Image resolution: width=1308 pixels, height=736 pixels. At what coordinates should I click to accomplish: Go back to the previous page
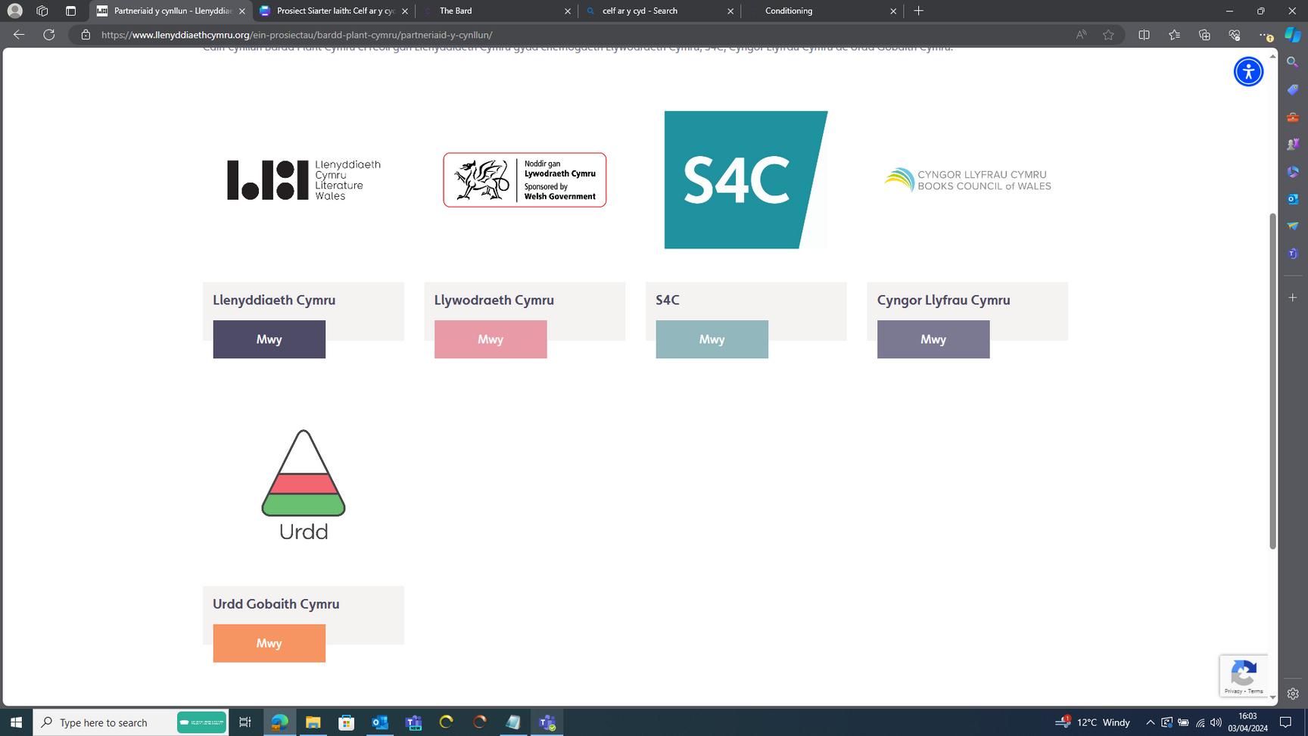point(19,35)
